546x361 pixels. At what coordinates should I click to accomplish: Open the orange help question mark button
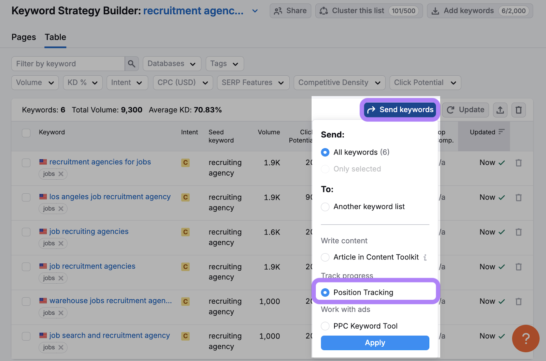(x=526, y=338)
